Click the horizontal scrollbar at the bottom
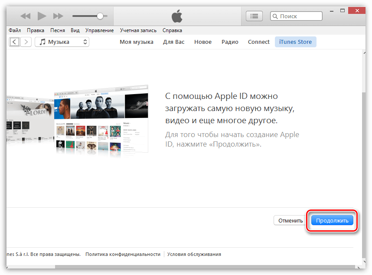372x275 pixels. pyautogui.click(x=205, y=267)
